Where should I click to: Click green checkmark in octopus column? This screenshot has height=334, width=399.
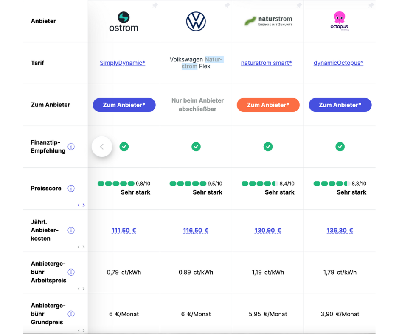[340, 147]
